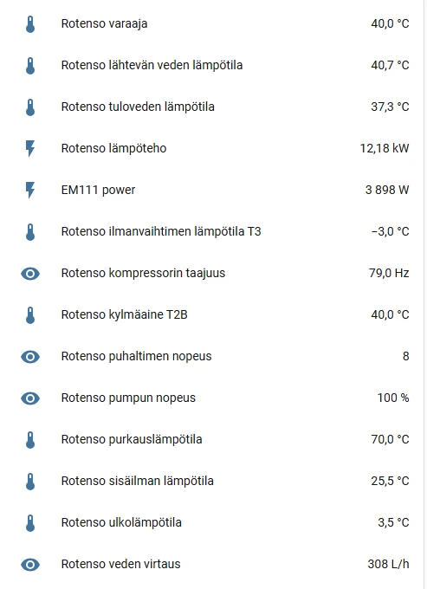427x589 pixels.
Task: Click thermometer icon beside Rotenso varaaja
Action: click(30, 24)
